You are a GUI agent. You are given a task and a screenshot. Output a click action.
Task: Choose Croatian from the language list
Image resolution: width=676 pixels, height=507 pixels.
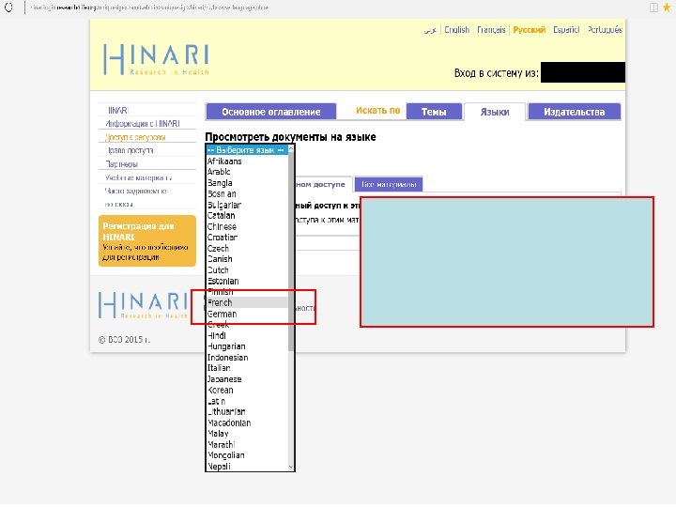tap(247, 238)
